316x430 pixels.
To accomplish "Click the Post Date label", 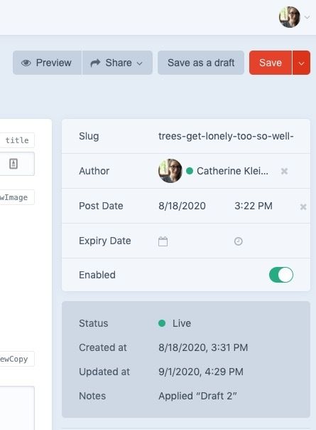I will [101, 206].
